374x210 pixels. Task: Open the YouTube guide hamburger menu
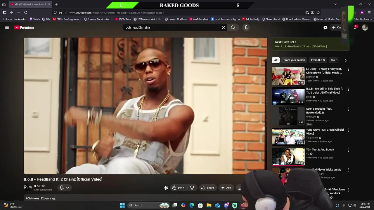coord(7,27)
